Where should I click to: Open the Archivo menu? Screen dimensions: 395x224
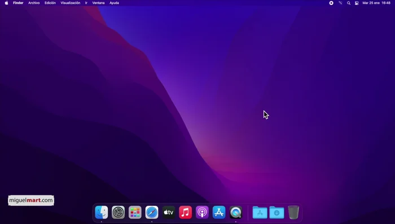coord(34,3)
